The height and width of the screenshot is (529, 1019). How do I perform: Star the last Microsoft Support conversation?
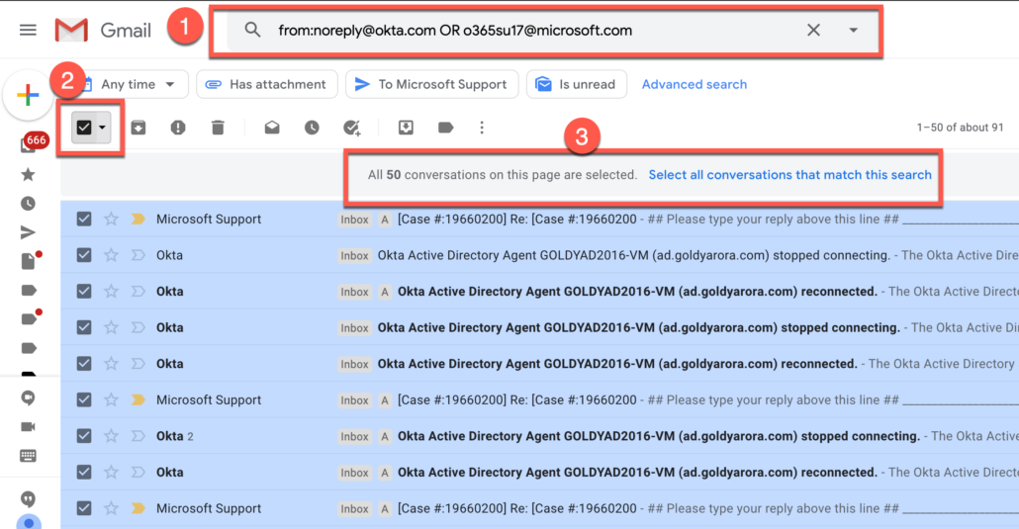(111, 508)
